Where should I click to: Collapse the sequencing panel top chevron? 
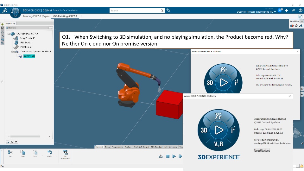click(x=52, y=20)
